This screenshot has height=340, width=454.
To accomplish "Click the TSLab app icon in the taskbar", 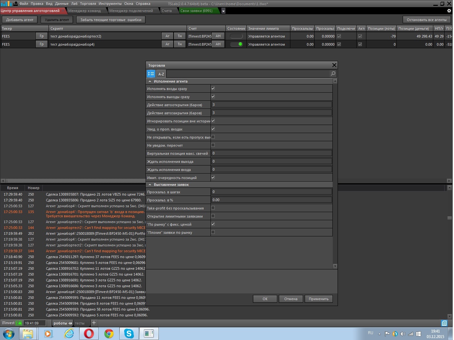I will point(149,334).
